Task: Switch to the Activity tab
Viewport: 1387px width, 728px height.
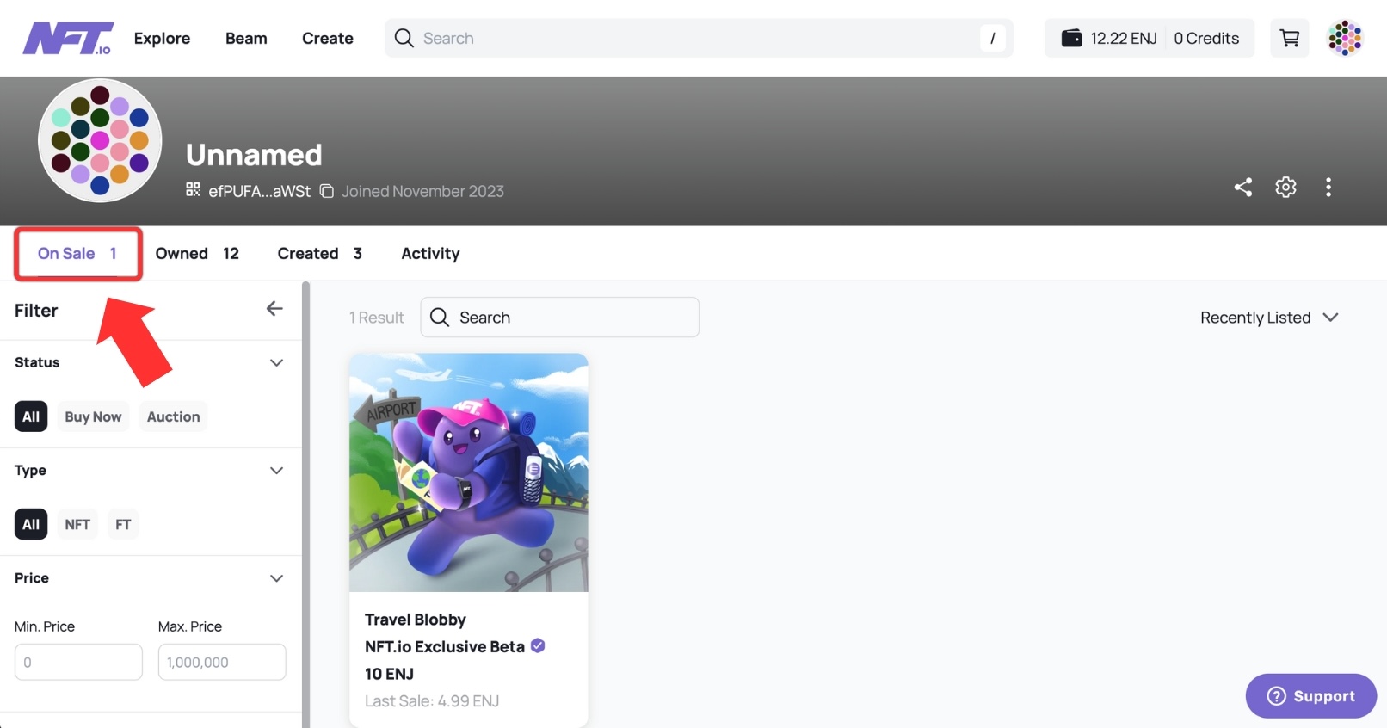Action: click(x=430, y=253)
